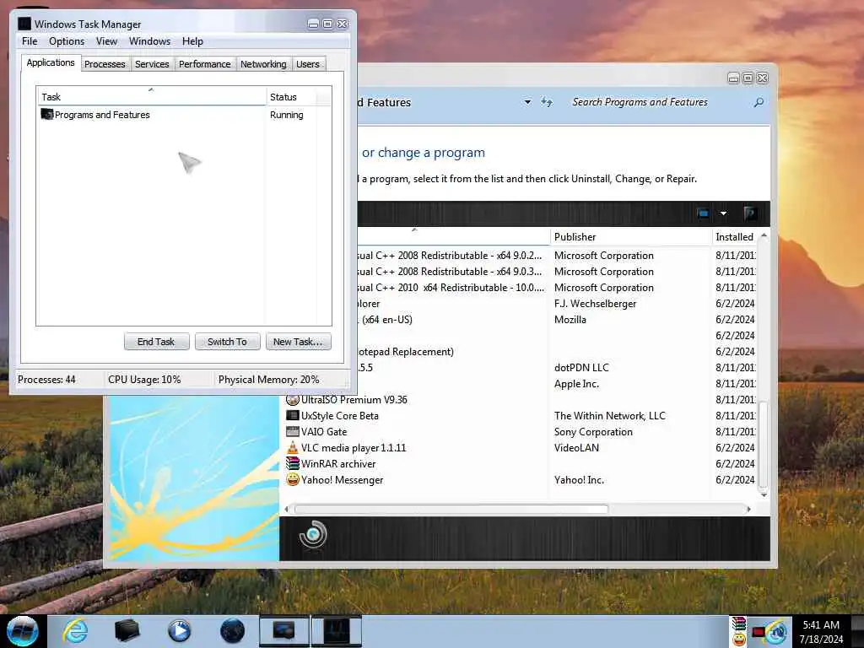Click the Yahoo smiley icon in the system tray
The width and height of the screenshot is (864, 648).
pos(739,640)
